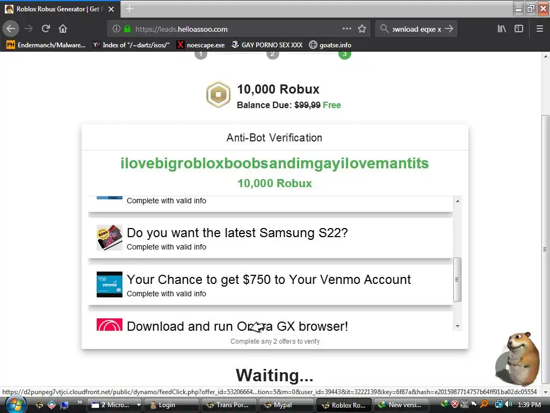Select the Samsung S22 offer

[x=271, y=238]
